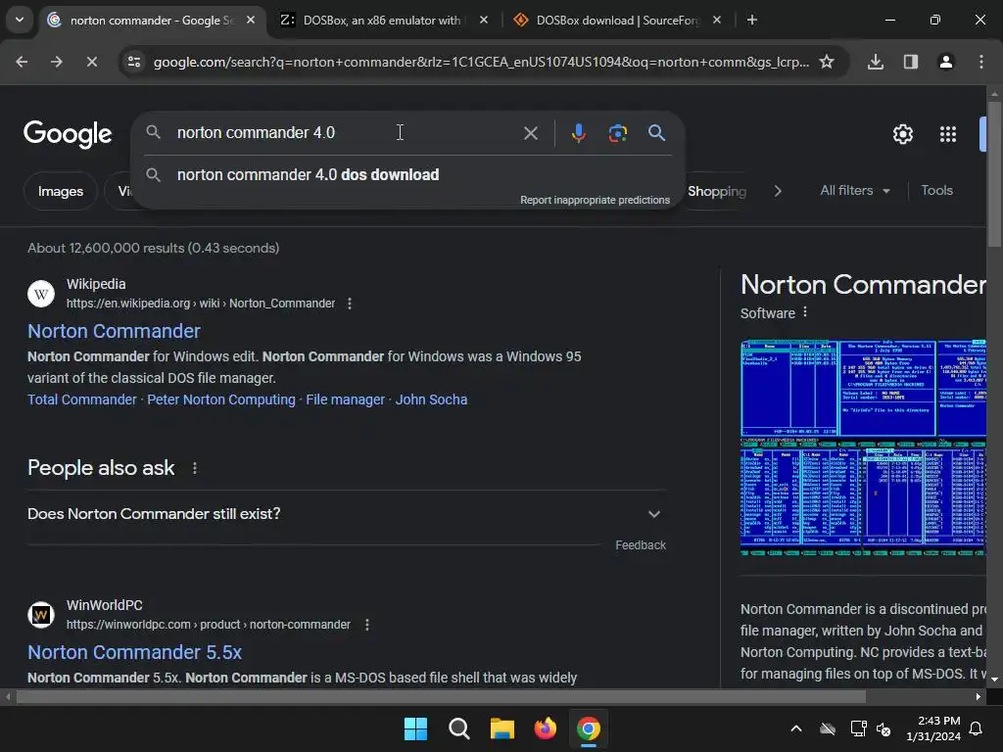Open site information icon in address bar
The height and width of the screenshot is (752, 1003).
tap(134, 62)
